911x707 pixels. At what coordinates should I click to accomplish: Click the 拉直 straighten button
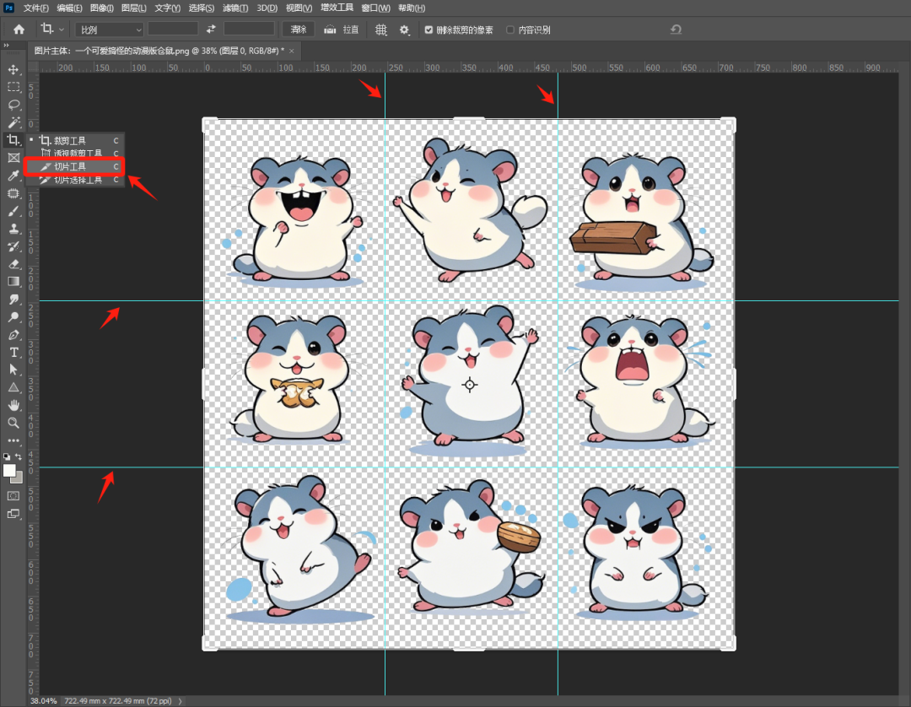click(x=342, y=30)
